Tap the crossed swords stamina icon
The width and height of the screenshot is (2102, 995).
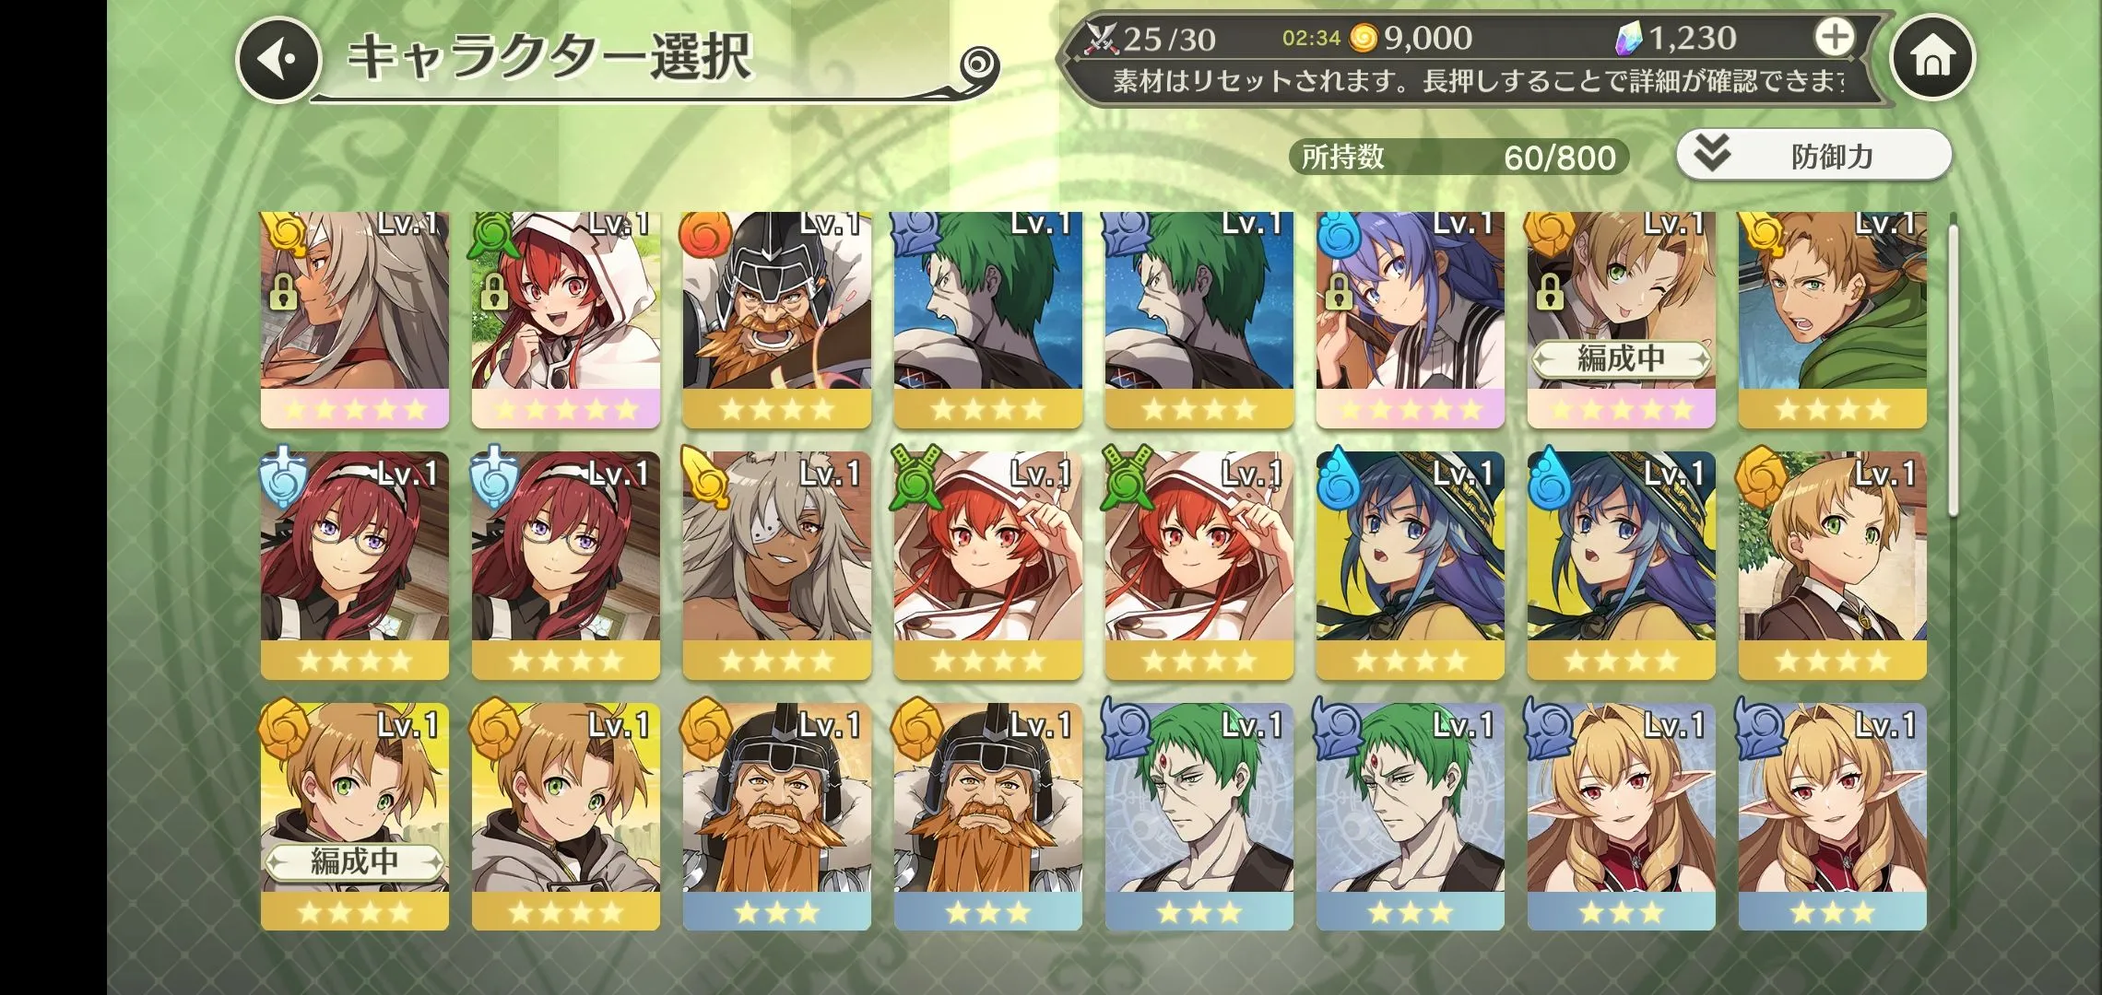tap(1101, 38)
